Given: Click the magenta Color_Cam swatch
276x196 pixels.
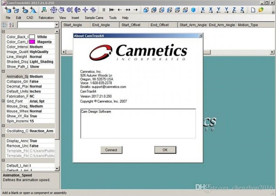Looking at the screenshot, I should [32, 42].
